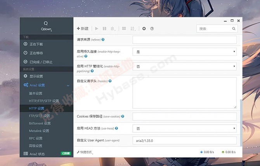Click the settings page vertical scrollbar

(241, 123)
